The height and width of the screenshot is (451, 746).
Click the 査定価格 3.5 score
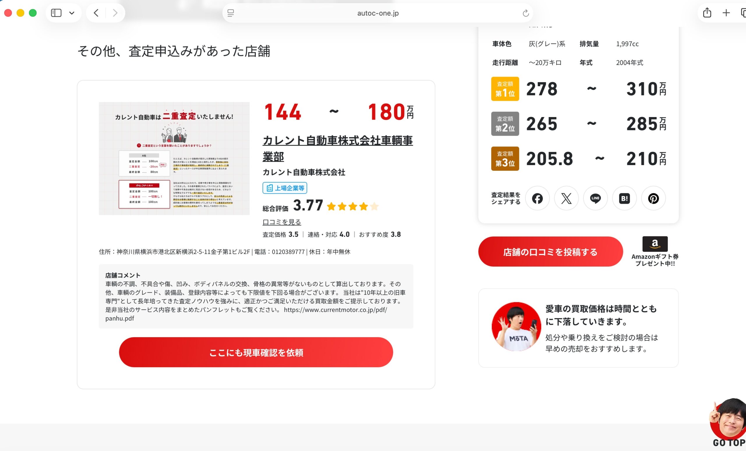pos(280,234)
